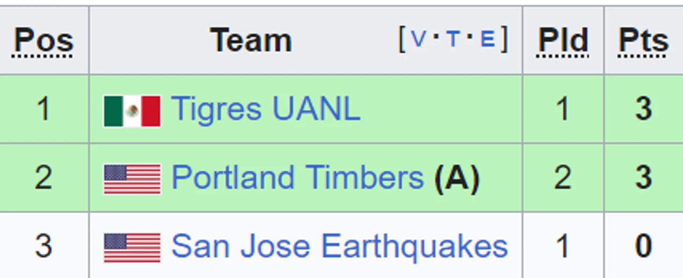Open the Portland Timbers team link
This screenshot has width=683, height=278.
point(298,178)
